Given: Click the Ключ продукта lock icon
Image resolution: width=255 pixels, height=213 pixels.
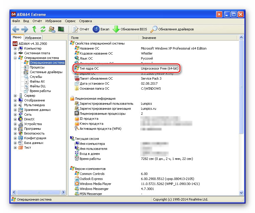Looking at the screenshot, I should click(77, 124).
